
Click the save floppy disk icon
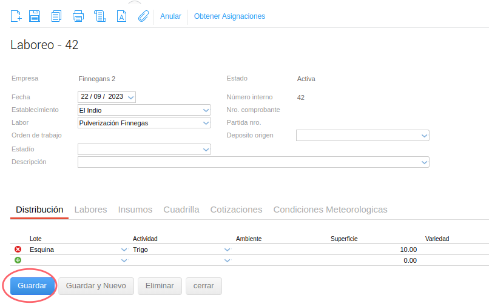pos(35,16)
